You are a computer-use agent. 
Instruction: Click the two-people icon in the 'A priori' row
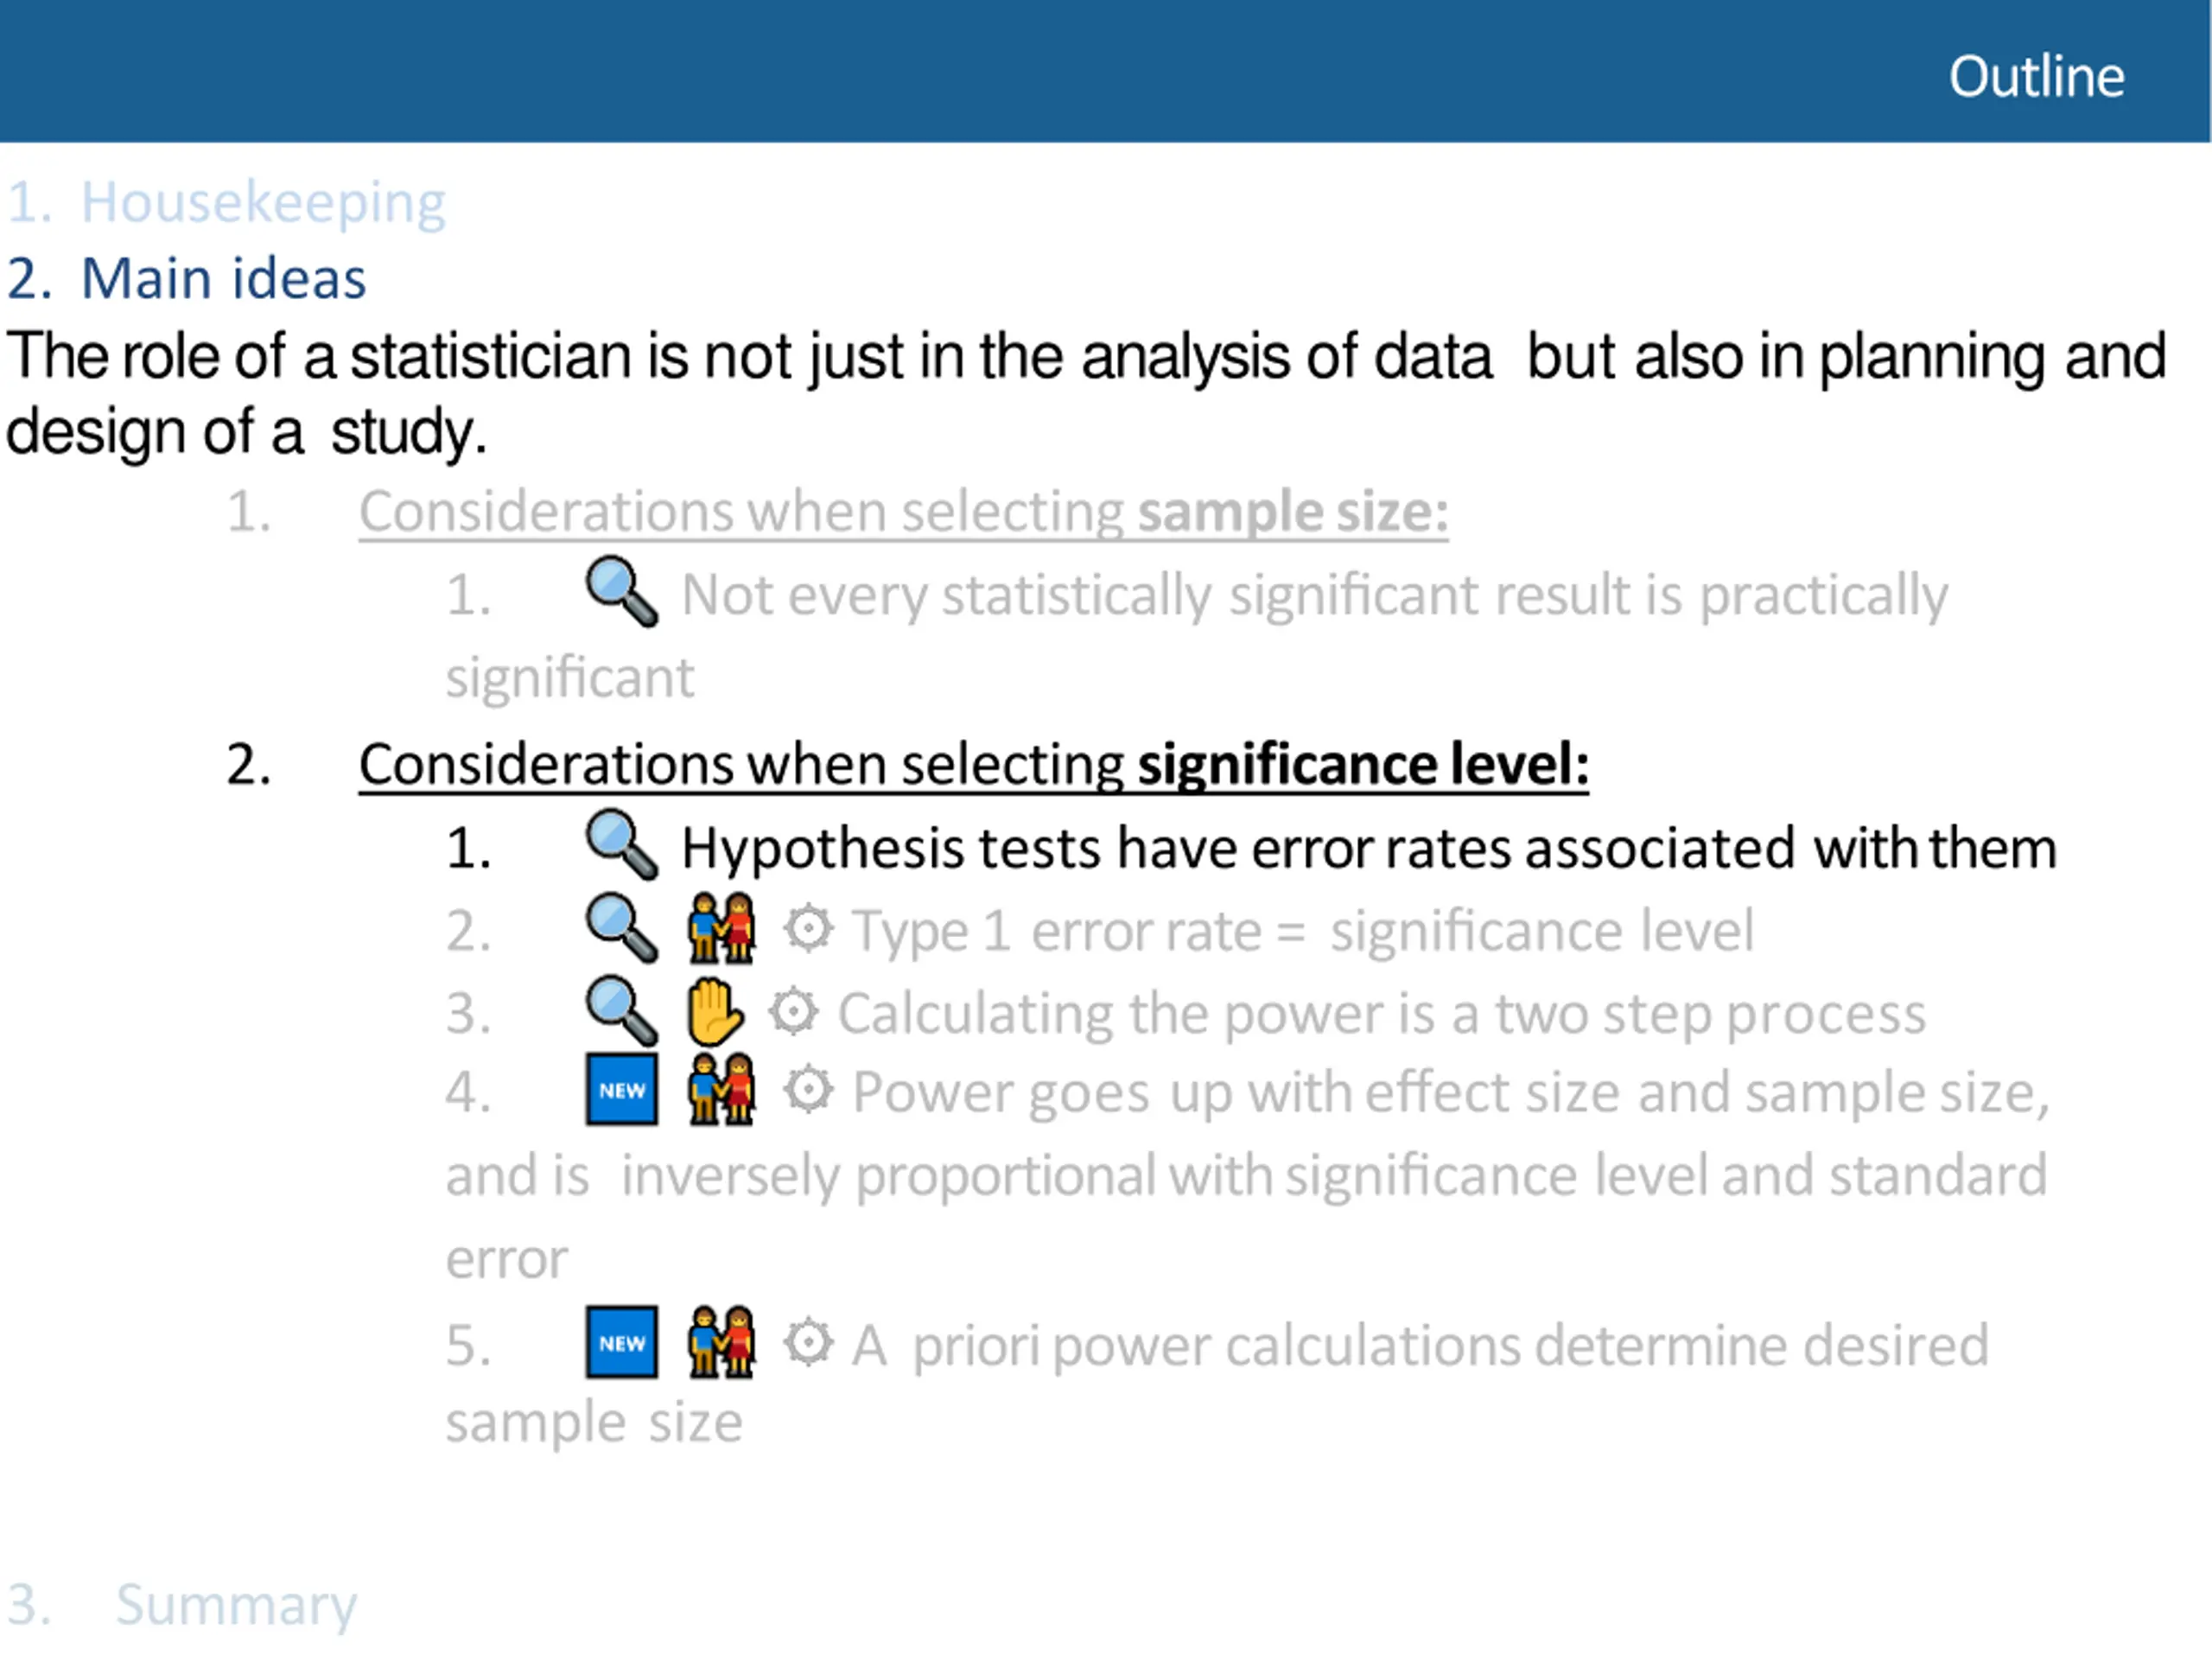(x=721, y=1342)
